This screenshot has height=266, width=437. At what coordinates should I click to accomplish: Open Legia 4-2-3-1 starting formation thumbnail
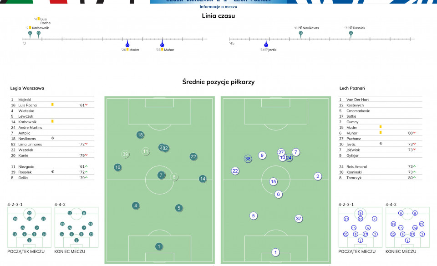(29, 227)
